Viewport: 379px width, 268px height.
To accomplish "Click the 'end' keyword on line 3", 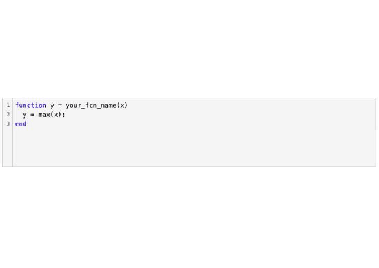I will [21, 124].
